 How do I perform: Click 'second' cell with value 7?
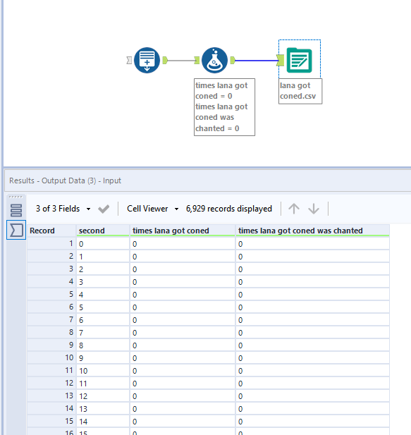coord(103,332)
